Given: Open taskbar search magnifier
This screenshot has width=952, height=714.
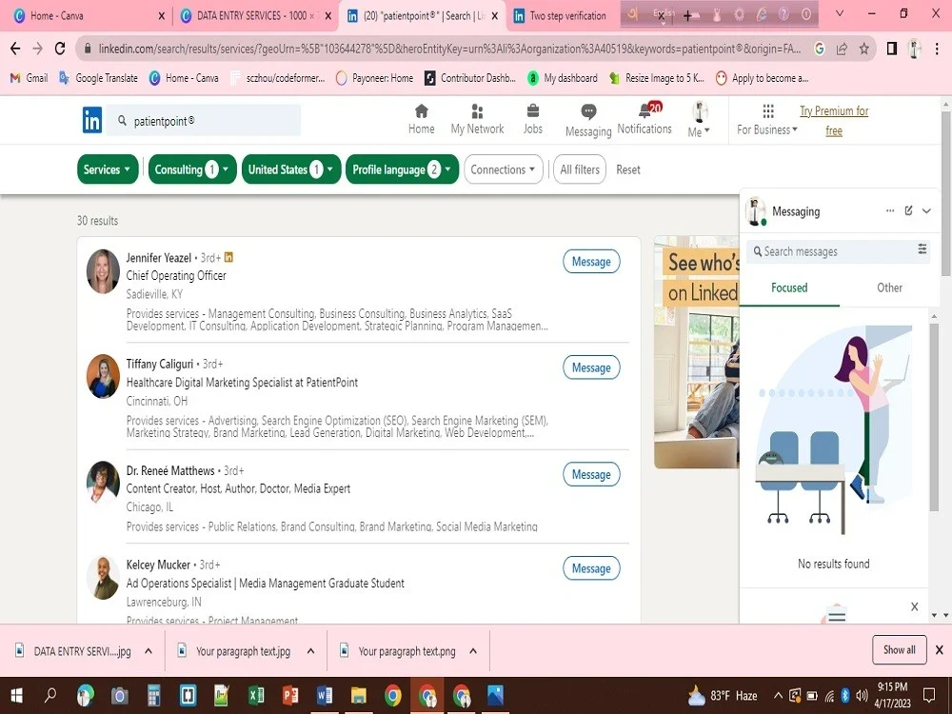Looking at the screenshot, I should pyautogui.click(x=50, y=695).
